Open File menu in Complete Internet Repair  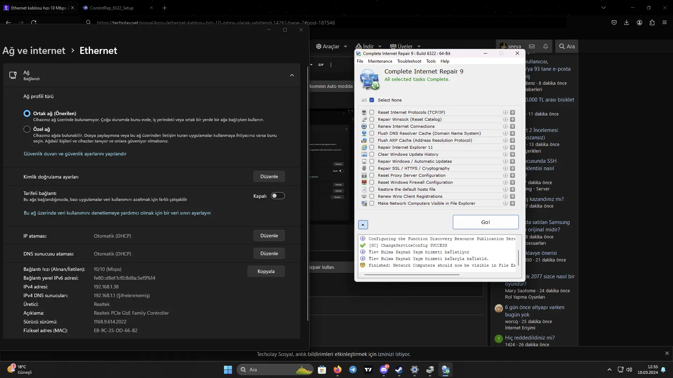360,61
